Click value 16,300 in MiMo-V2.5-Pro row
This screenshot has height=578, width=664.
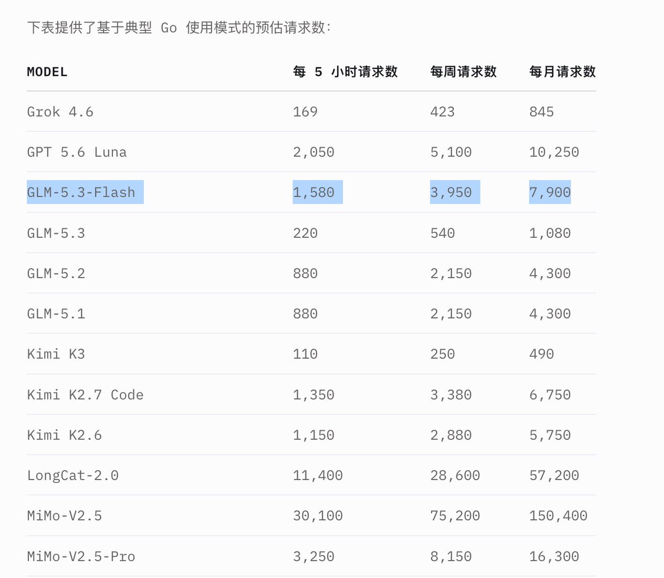pyautogui.click(x=554, y=556)
